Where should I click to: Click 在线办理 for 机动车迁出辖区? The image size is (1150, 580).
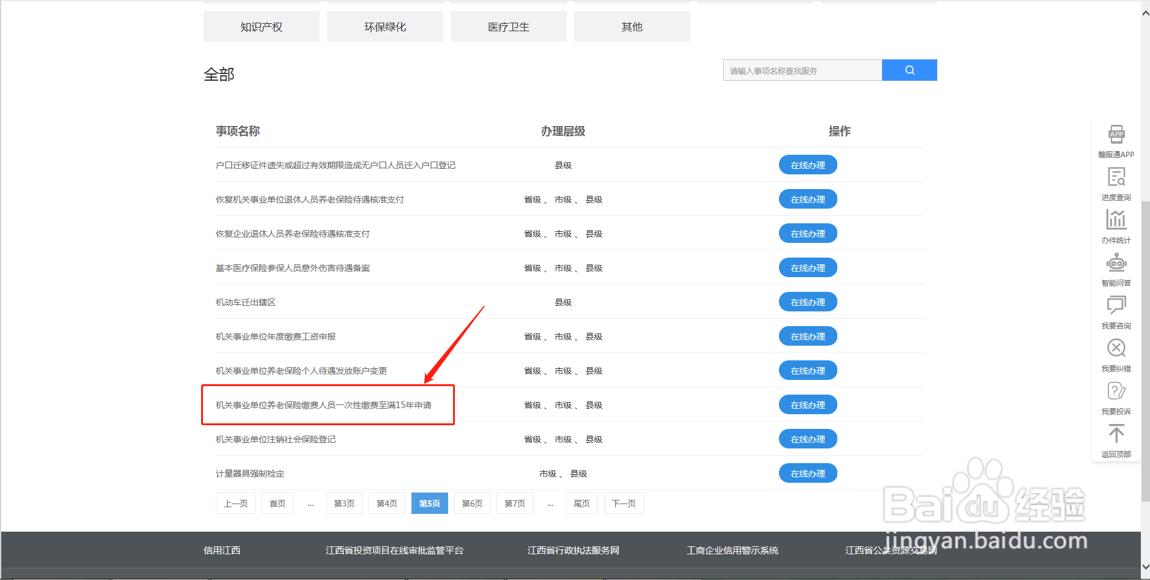pos(808,302)
